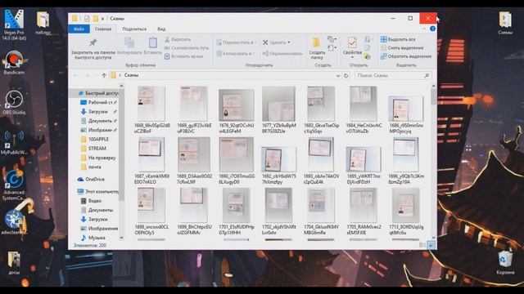Screen dimensions: 524x294
Task: Click Поиск: Сканы search field
Action: click(393, 76)
